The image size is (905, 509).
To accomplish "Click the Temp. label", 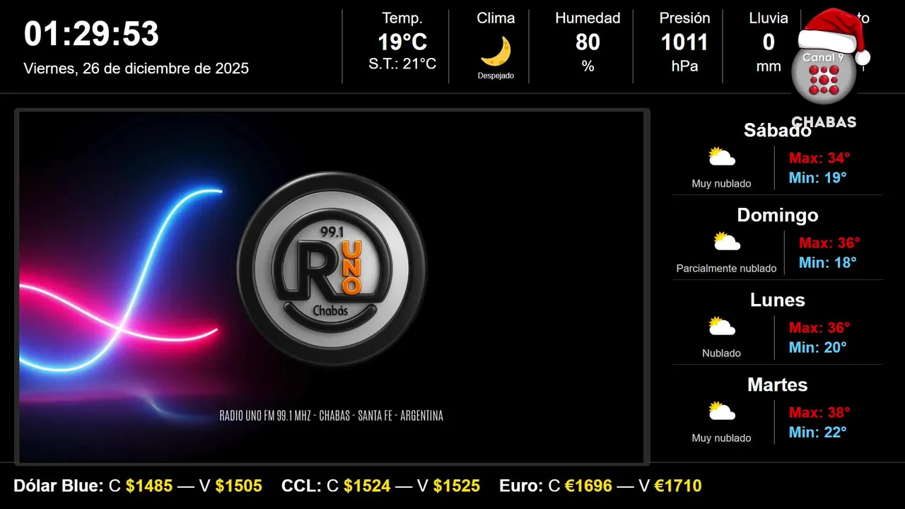I will click(x=402, y=18).
